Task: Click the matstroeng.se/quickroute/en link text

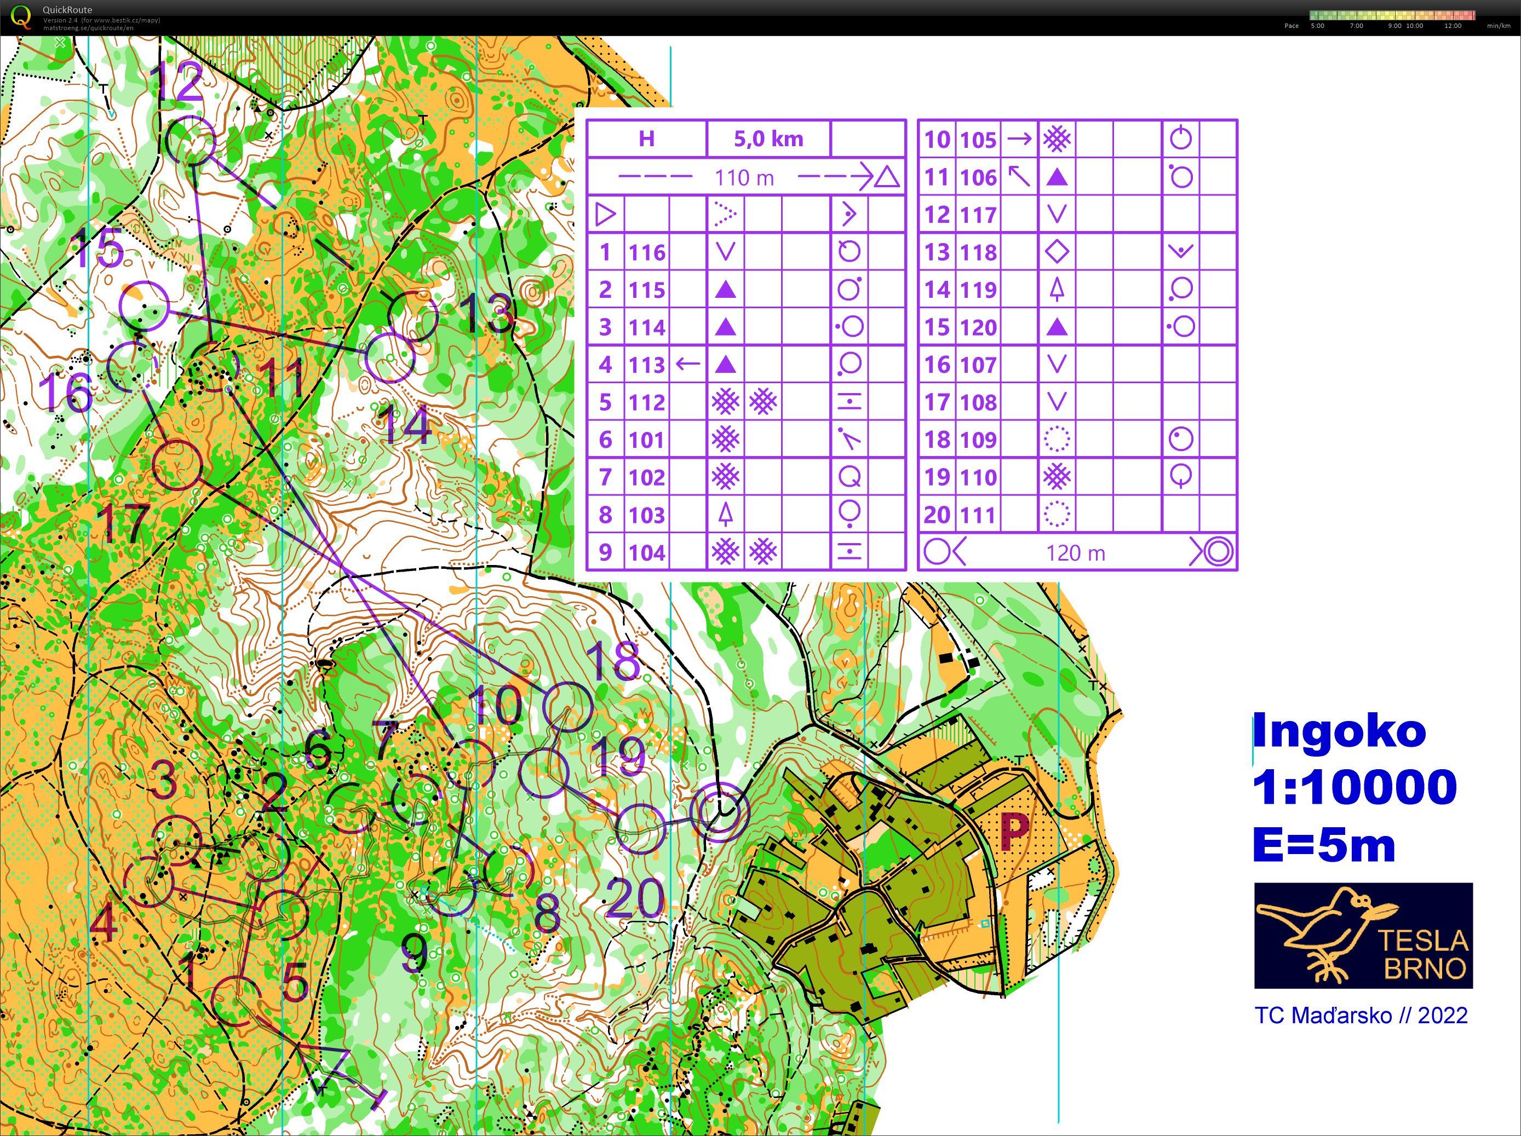Action: (88, 28)
